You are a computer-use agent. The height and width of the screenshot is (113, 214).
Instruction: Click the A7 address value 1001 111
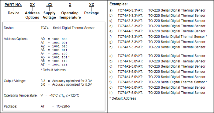coord(60,65)
